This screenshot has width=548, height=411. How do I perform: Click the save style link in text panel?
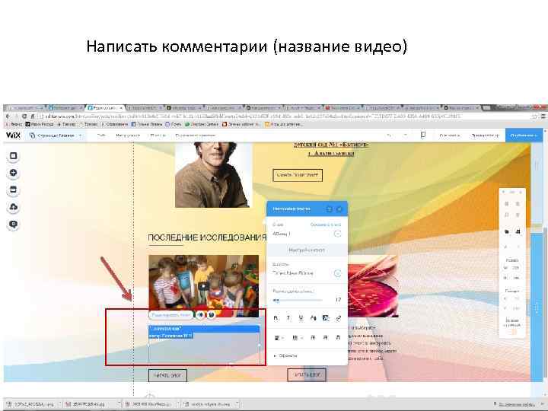[326, 225]
